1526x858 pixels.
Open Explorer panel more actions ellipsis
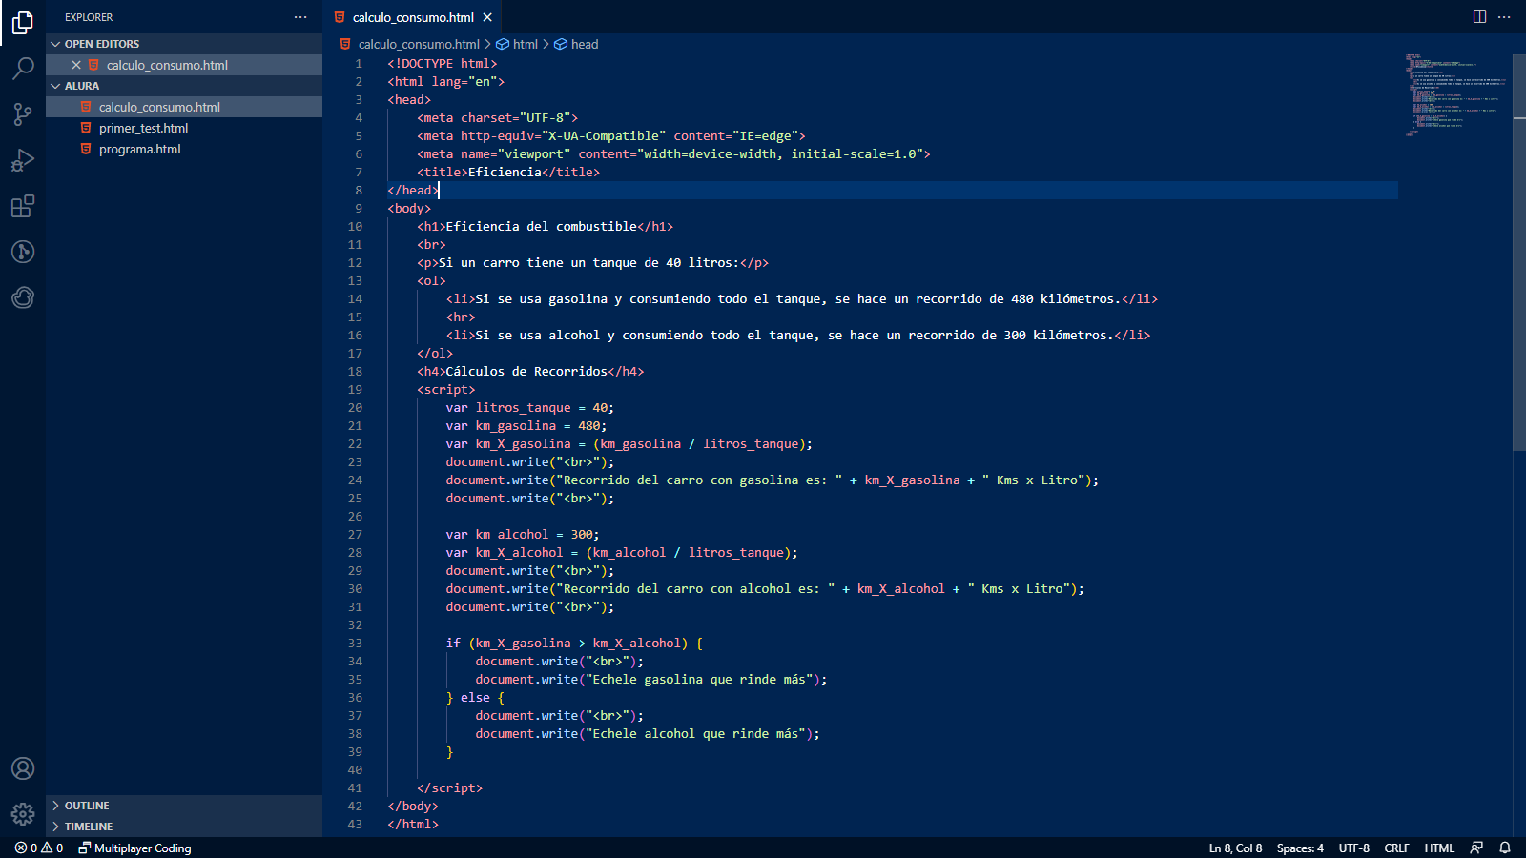[x=300, y=17]
